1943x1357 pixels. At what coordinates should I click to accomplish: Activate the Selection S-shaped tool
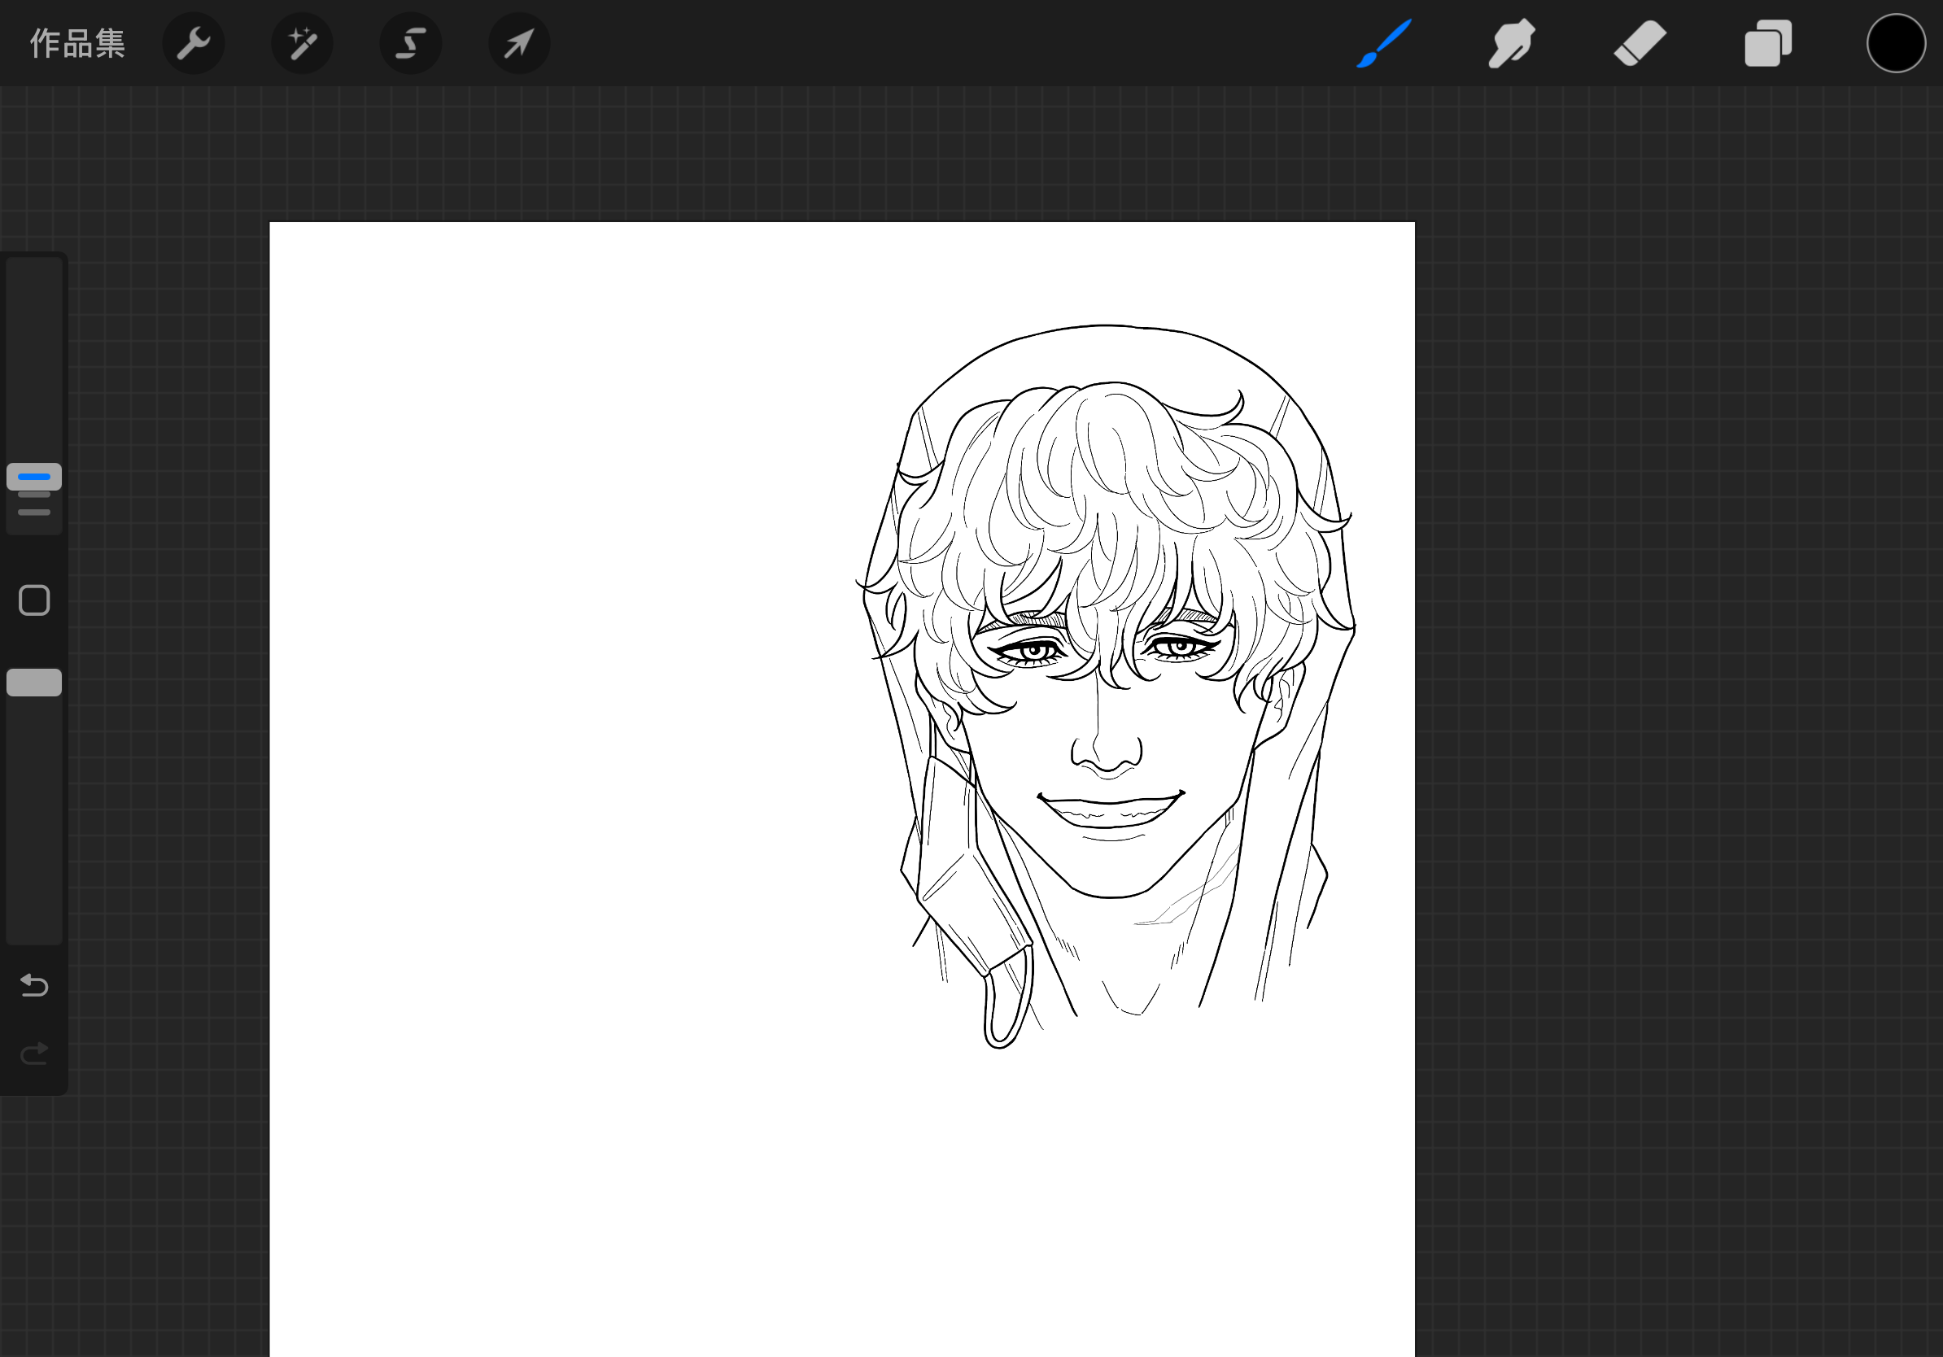(410, 43)
